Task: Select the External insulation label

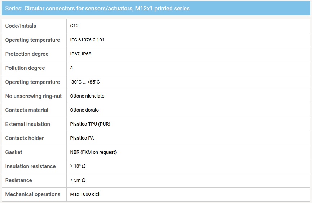Action: click(28, 124)
